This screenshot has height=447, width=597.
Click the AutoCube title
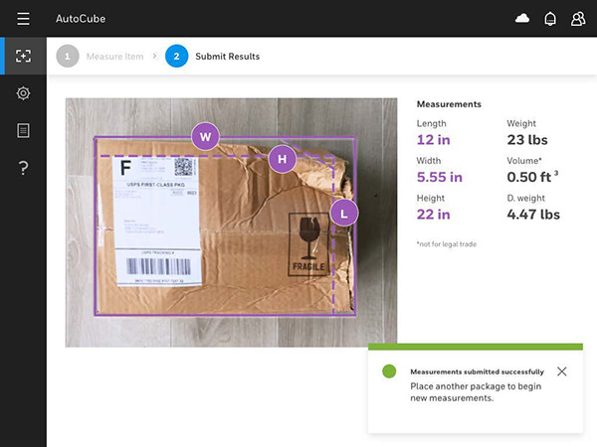(81, 19)
